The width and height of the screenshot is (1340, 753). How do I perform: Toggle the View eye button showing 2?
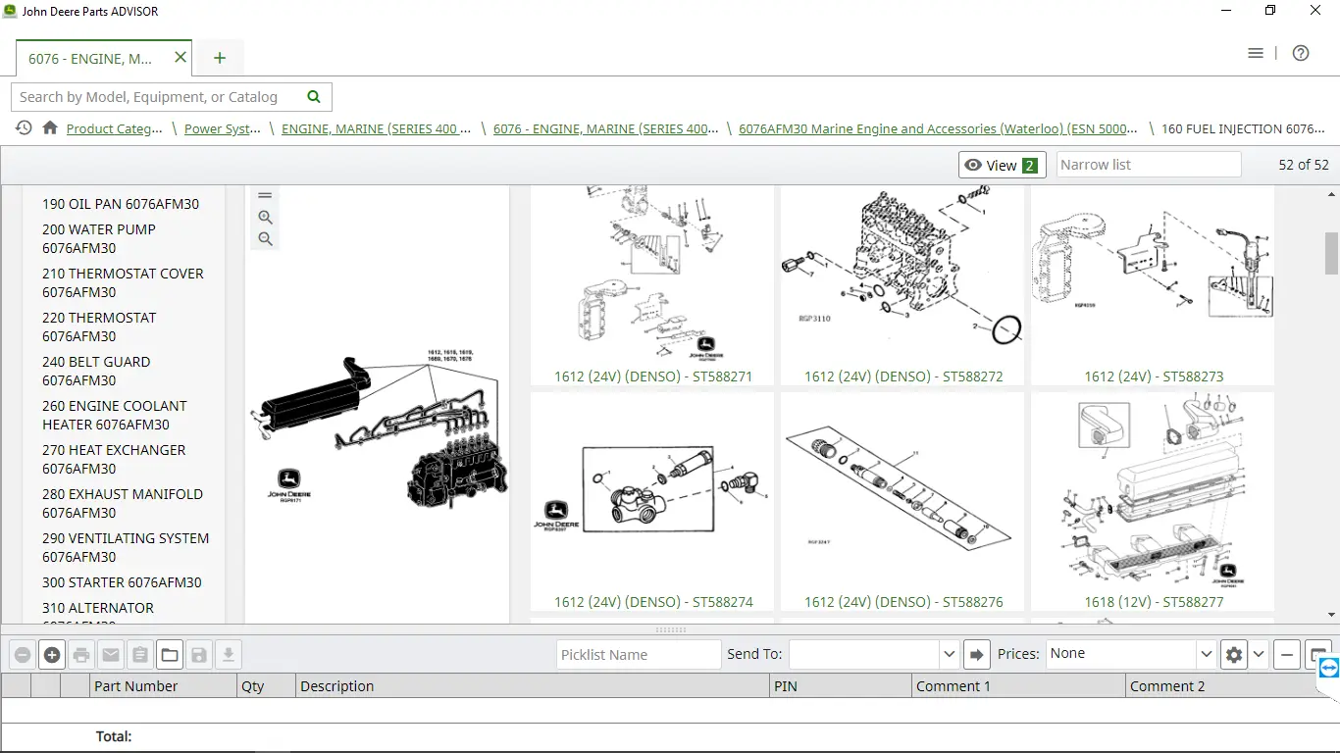[x=1002, y=165]
